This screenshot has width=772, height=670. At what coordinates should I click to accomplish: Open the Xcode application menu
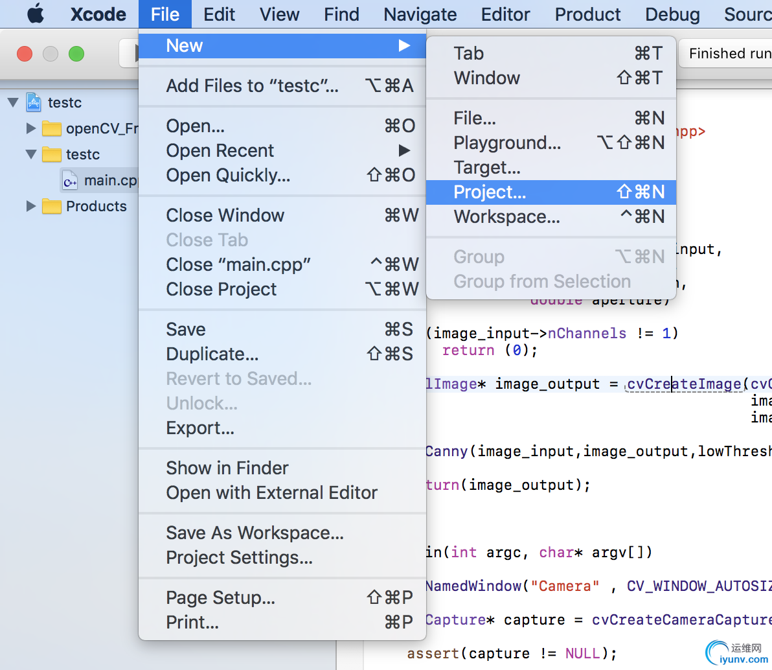(x=98, y=14)
